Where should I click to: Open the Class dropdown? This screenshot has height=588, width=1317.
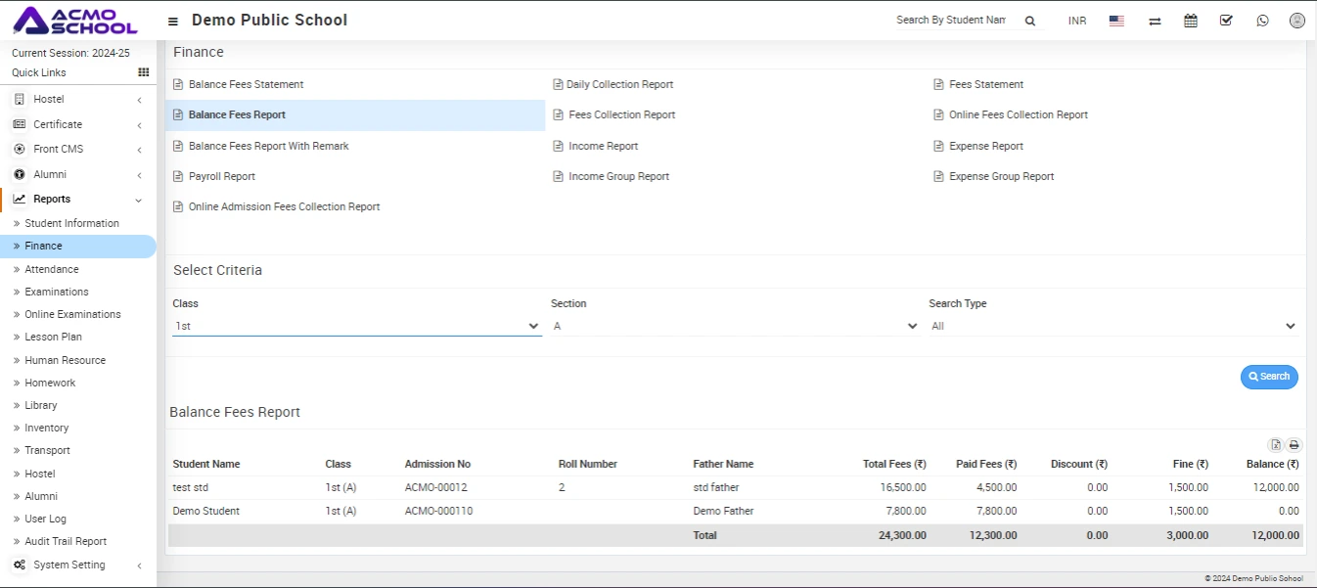point(357,326)
